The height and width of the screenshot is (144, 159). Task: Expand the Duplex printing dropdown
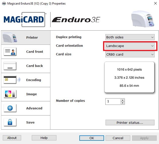pos(130,37)
